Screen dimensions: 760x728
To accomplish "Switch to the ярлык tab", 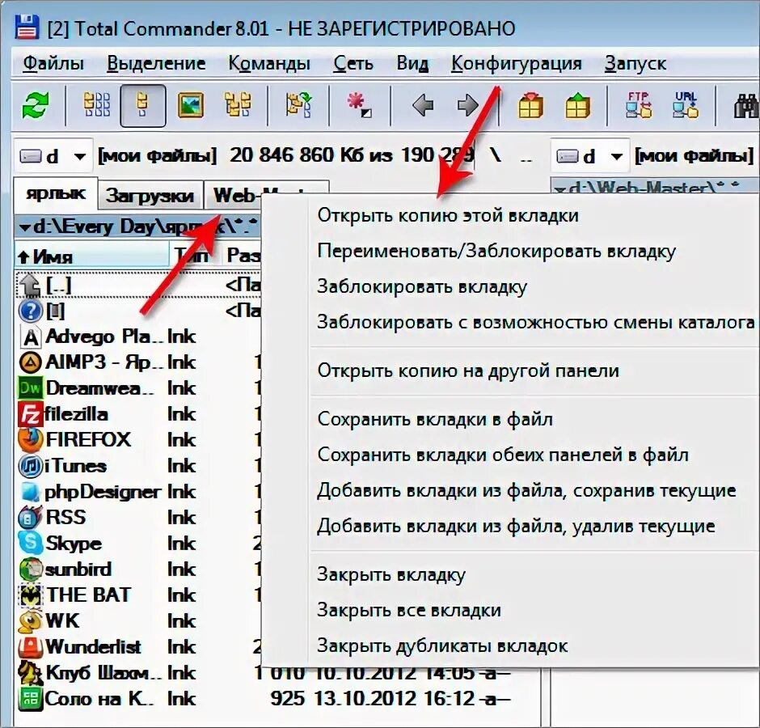I will click(x=56, y=194).
